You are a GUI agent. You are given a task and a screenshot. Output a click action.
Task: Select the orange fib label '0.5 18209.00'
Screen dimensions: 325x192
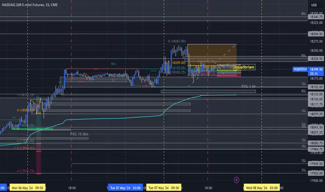click(x=175, y=62)
